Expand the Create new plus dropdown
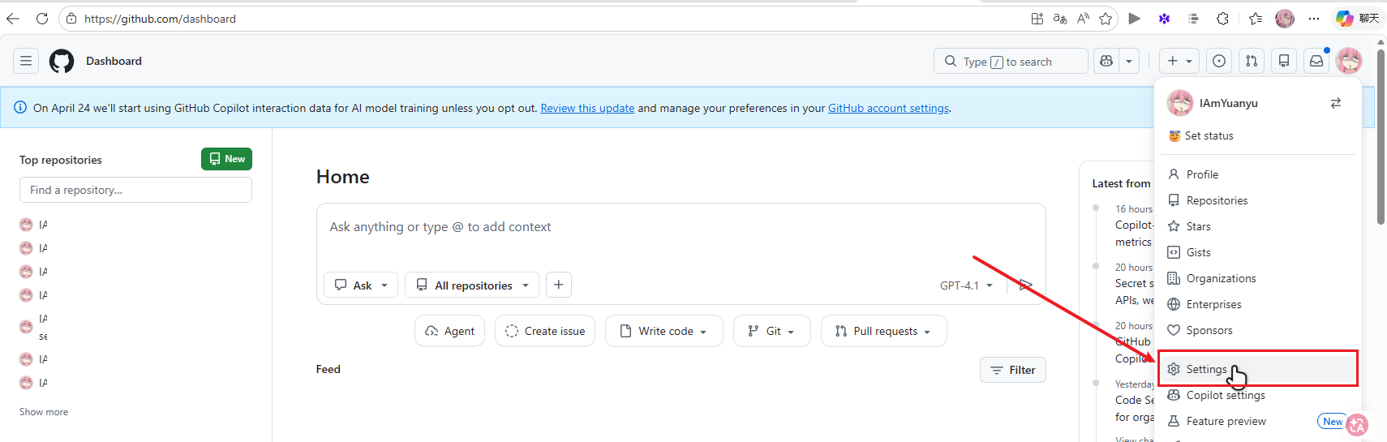 coord(1179,61)
